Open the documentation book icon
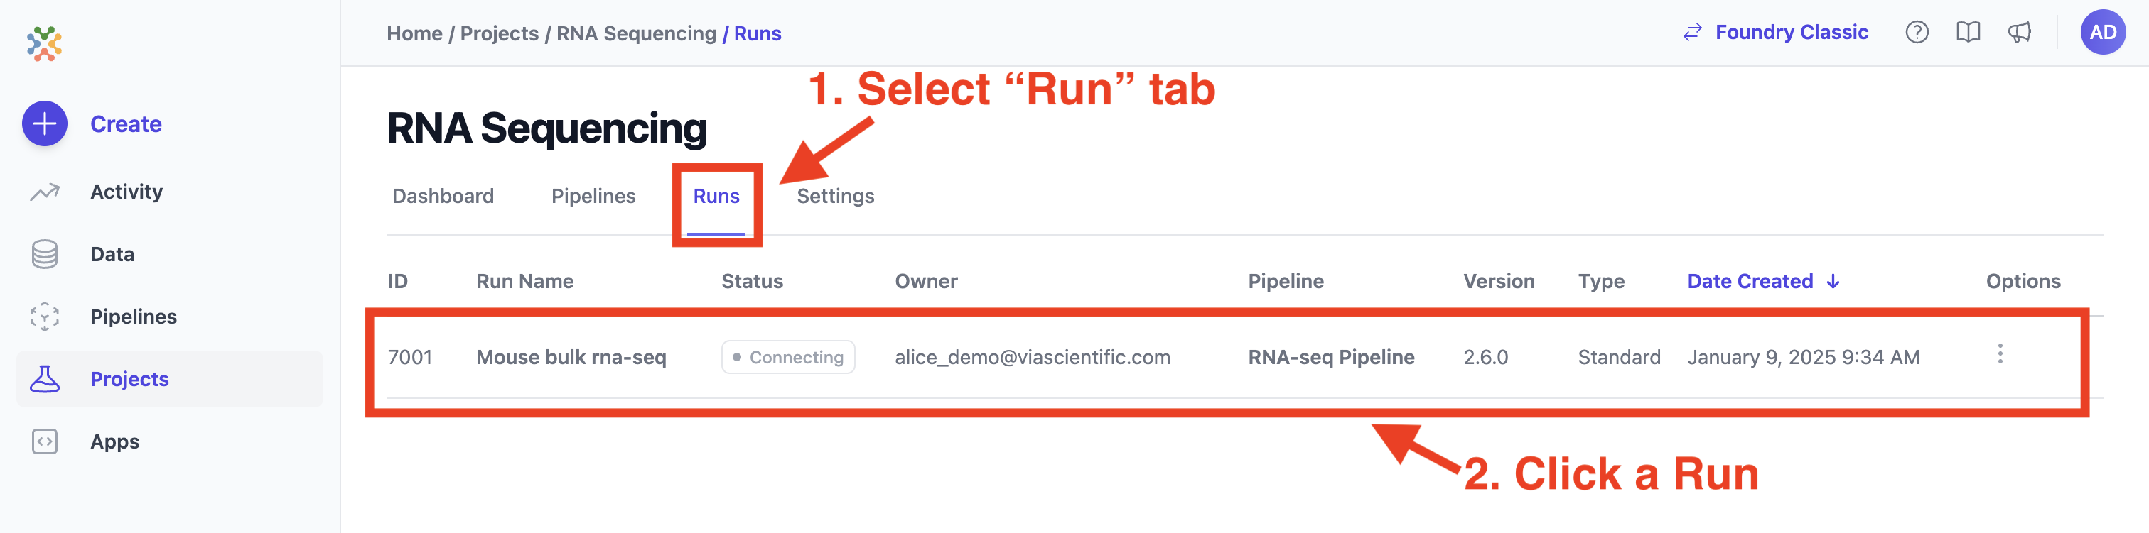This screenshot has width=2149, height=533. (x=1968, y=33)
